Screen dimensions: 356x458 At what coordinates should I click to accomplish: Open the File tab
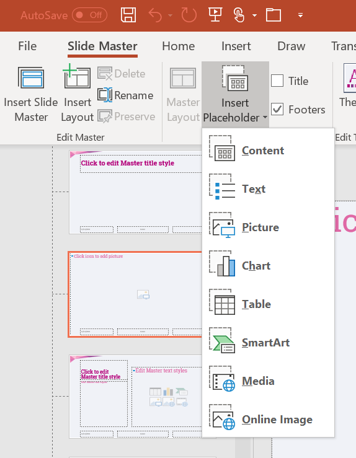click(x=27, y=46)
